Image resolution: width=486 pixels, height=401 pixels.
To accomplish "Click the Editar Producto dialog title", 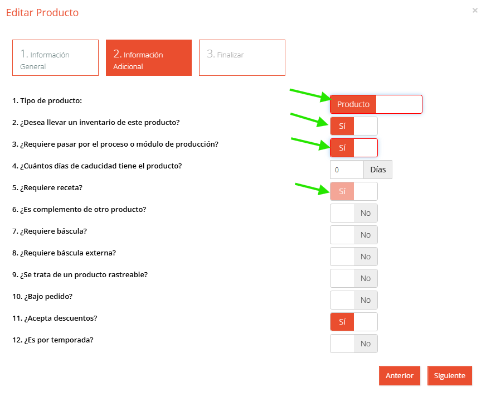I will click(x=42, y=13).
